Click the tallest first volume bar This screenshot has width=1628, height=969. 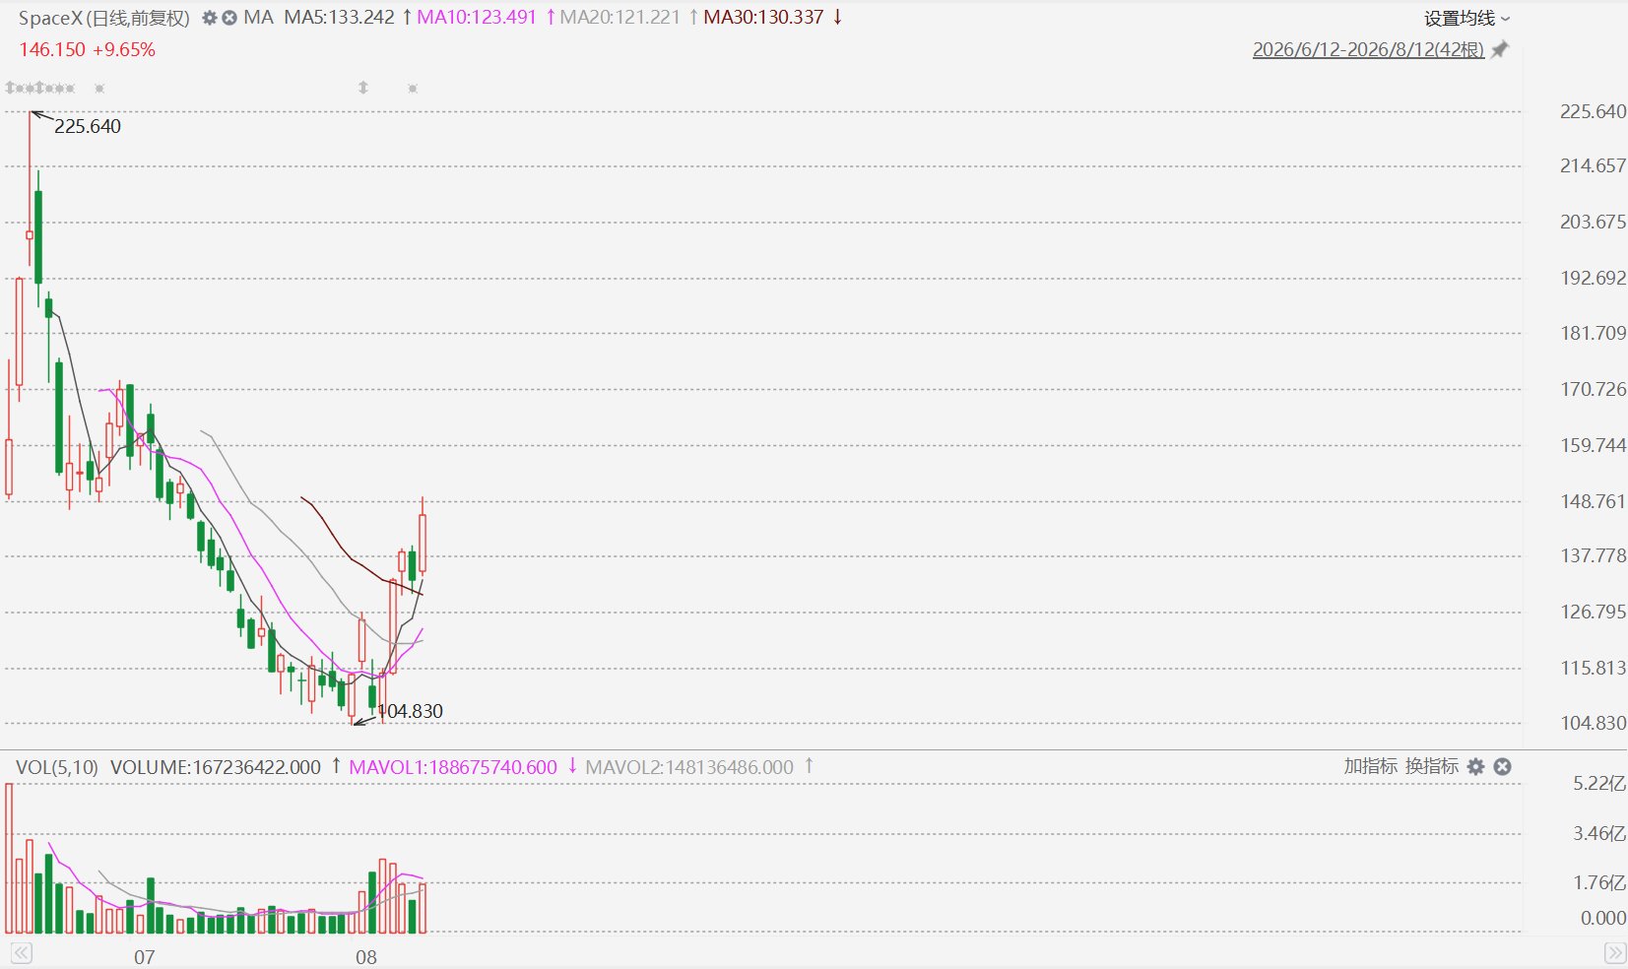coord(10,858)
